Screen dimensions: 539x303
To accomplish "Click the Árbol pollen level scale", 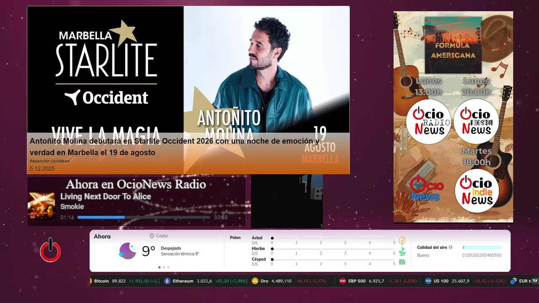I will 334,240.
